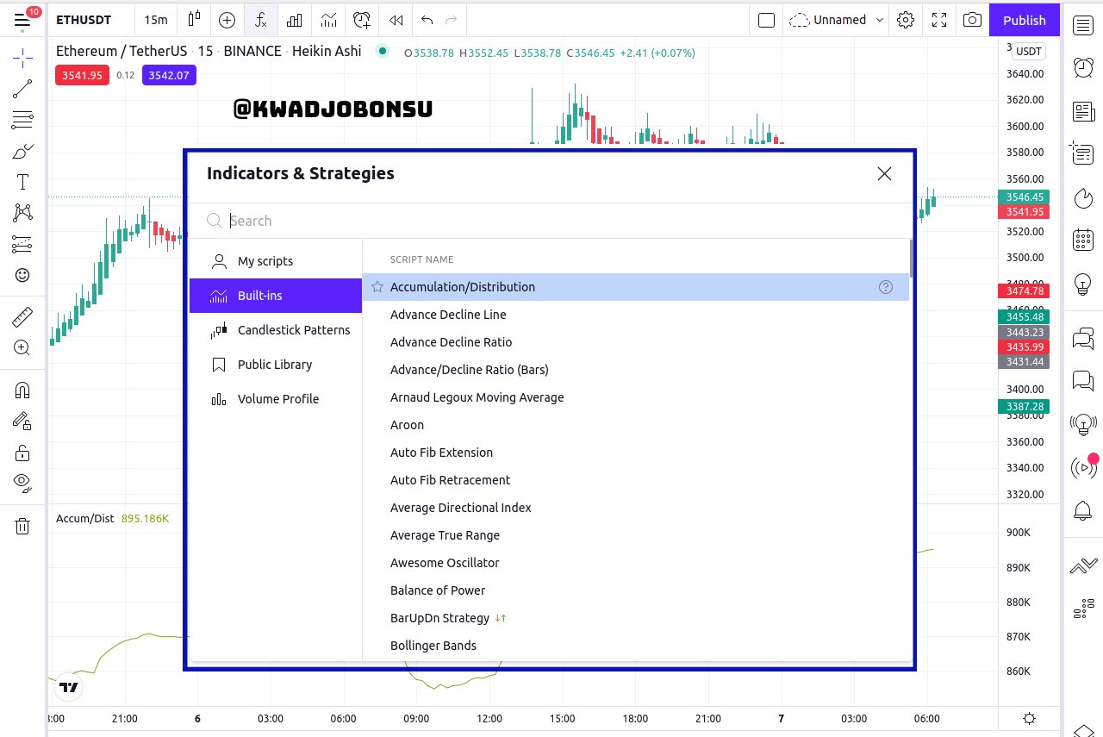
Task: Select the text annotation tool
Action: 22,182
